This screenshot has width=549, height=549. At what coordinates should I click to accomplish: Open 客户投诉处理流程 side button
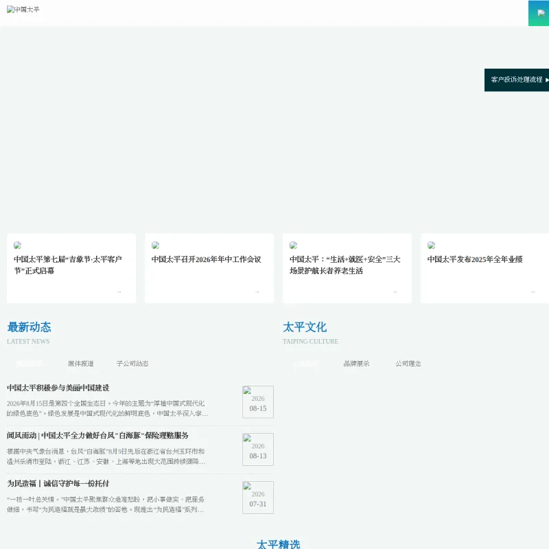[x=517, y=80]
